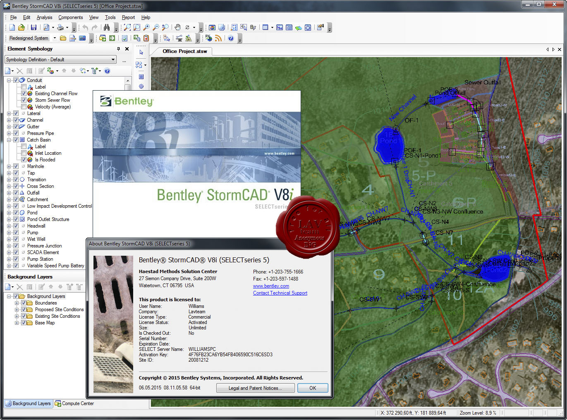Toggle the Conduit checkbox
This screenshot has width=567, height=420.
[16, 80]
